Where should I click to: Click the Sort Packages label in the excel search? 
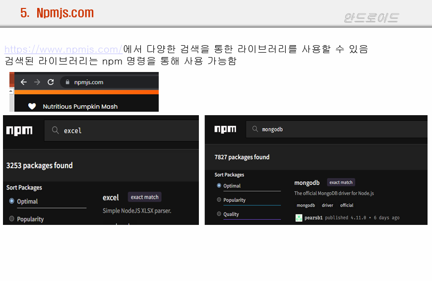[x=24, y=188]
